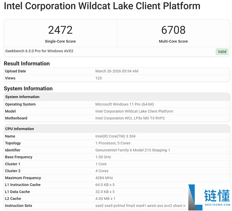The image size is (232, 211).
Task: Select the L2 Cache label
Action: [13, 199]
